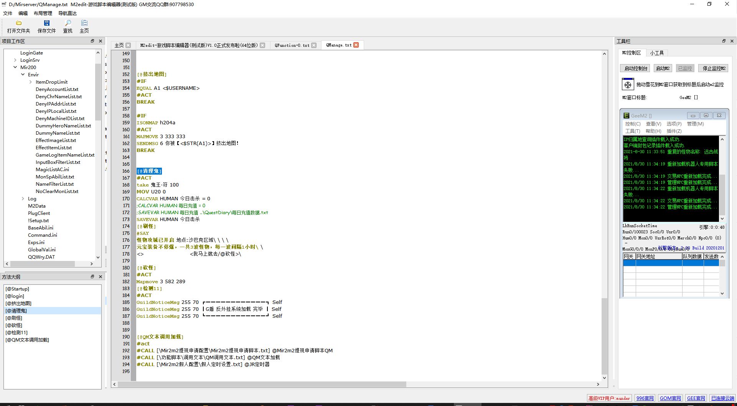The width and height of the screenshot is (737, 406).
Task: Switch to the 小工具 tab
Action: click(x=657, y=53)
